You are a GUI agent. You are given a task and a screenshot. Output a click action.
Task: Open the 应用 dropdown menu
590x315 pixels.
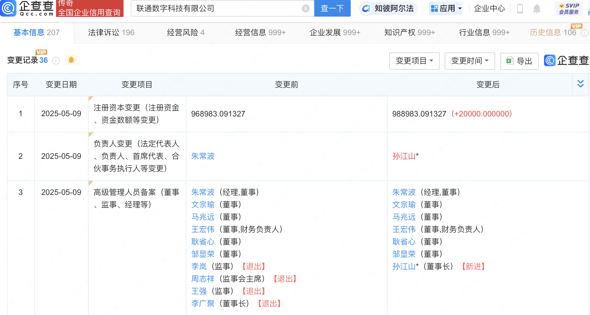[x=446, y=8]
